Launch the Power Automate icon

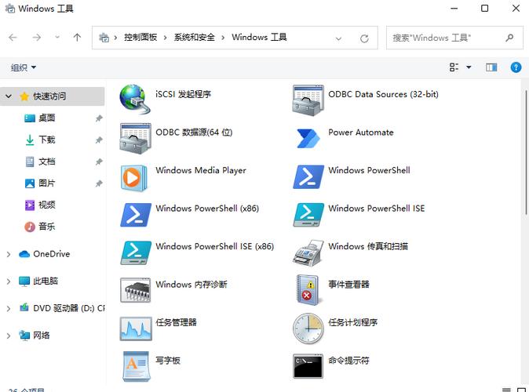tap(308, 139)
